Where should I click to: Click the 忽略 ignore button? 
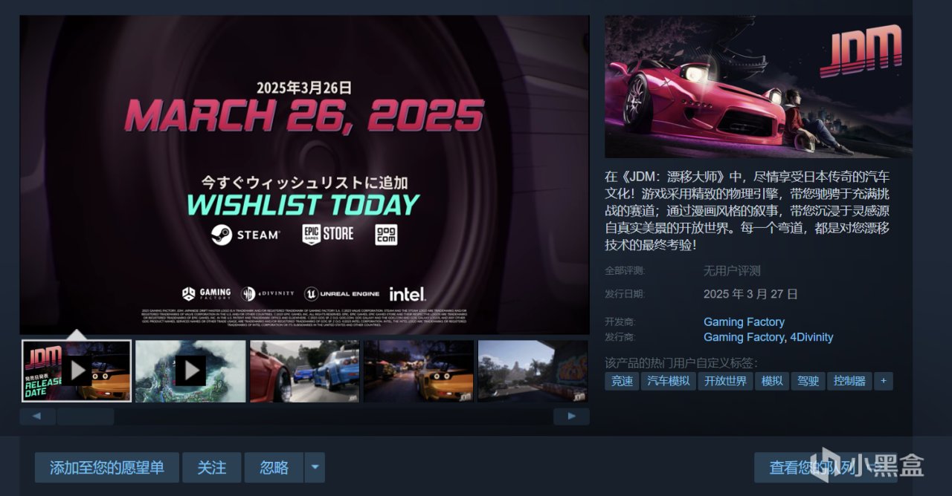(274, 468)
